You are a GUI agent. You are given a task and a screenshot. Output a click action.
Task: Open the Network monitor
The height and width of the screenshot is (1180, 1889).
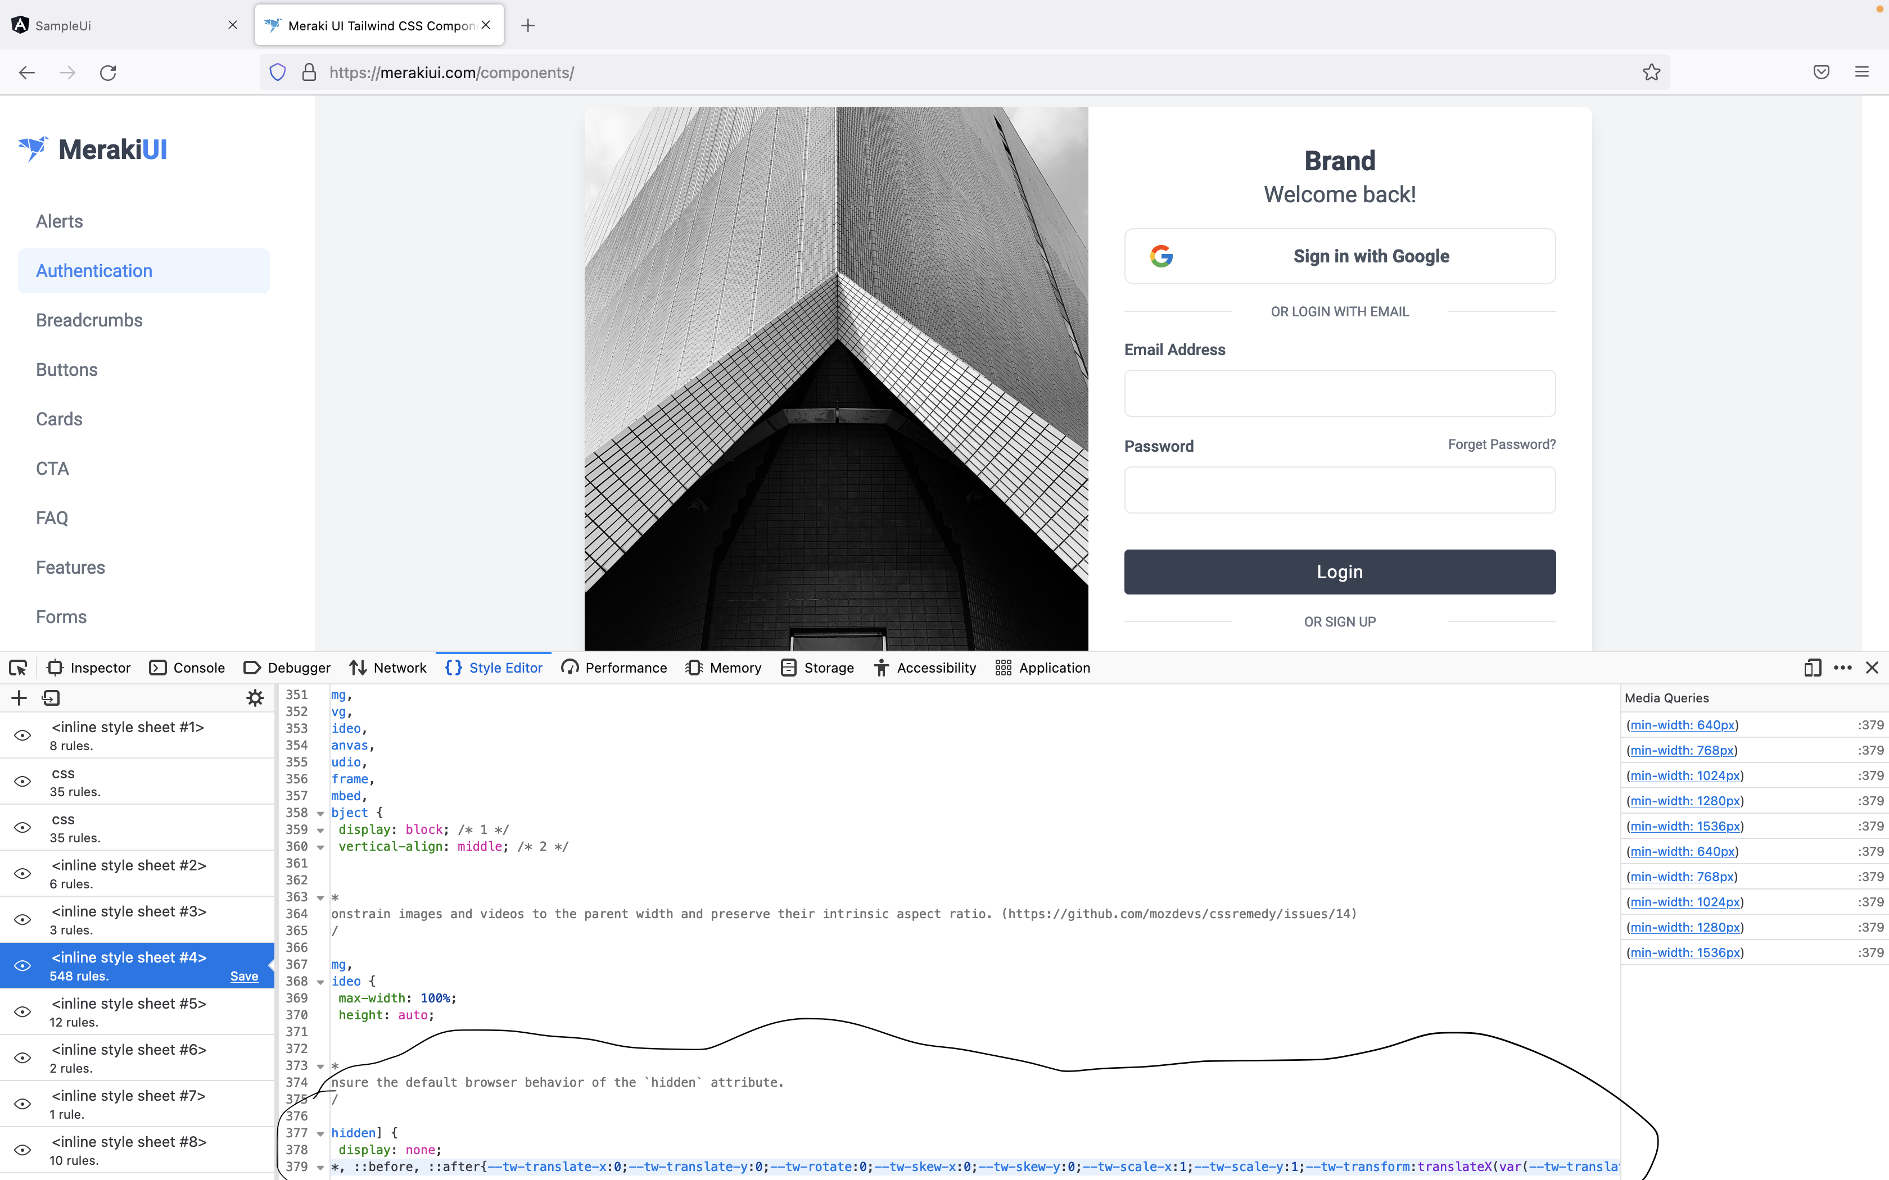[388, 668]
